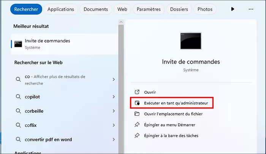Expand the 'convertir pdf en word' chevron
This screenshot has height=154, width=266.
(x=114, y=140)
